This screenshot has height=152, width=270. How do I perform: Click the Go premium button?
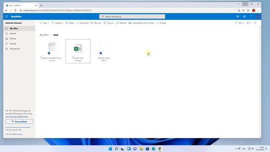[x=19, y=122]
